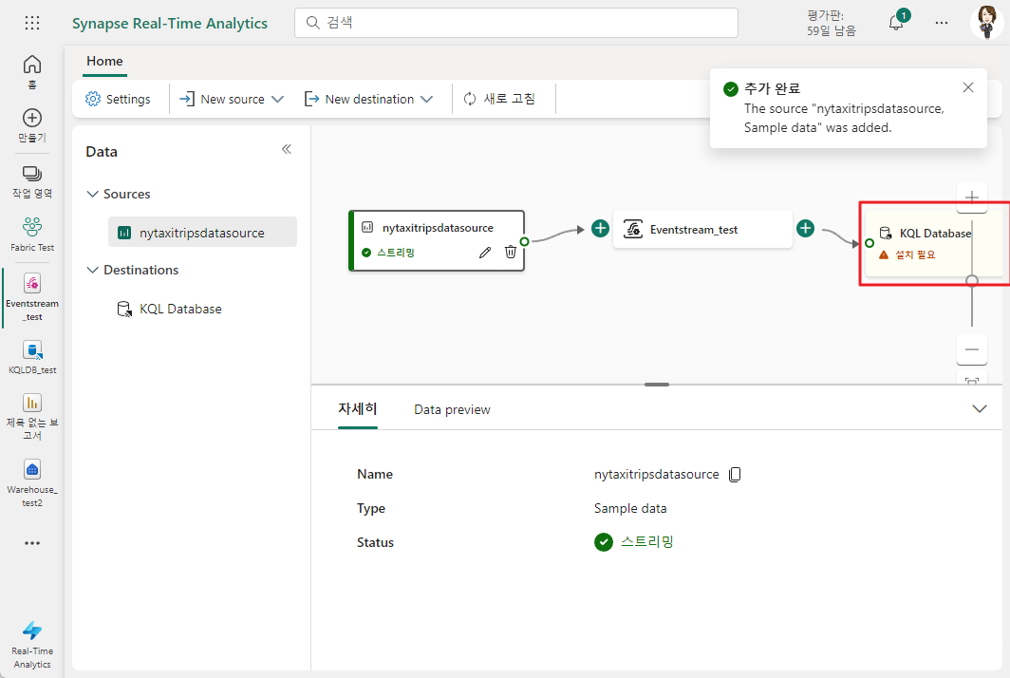This screenshot has width=1010, height=678.
Task: Open the New source dropdown
Action: click(232, 99)
